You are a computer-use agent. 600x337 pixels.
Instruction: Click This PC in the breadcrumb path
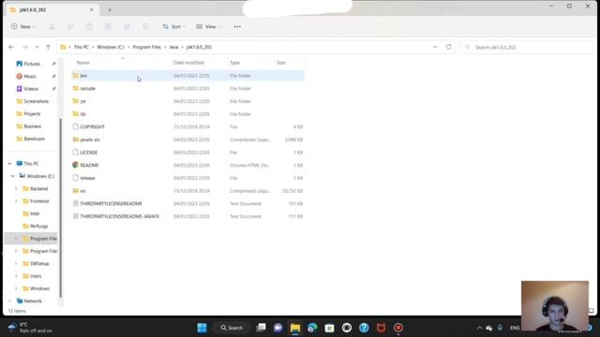[x=82, y=47]
